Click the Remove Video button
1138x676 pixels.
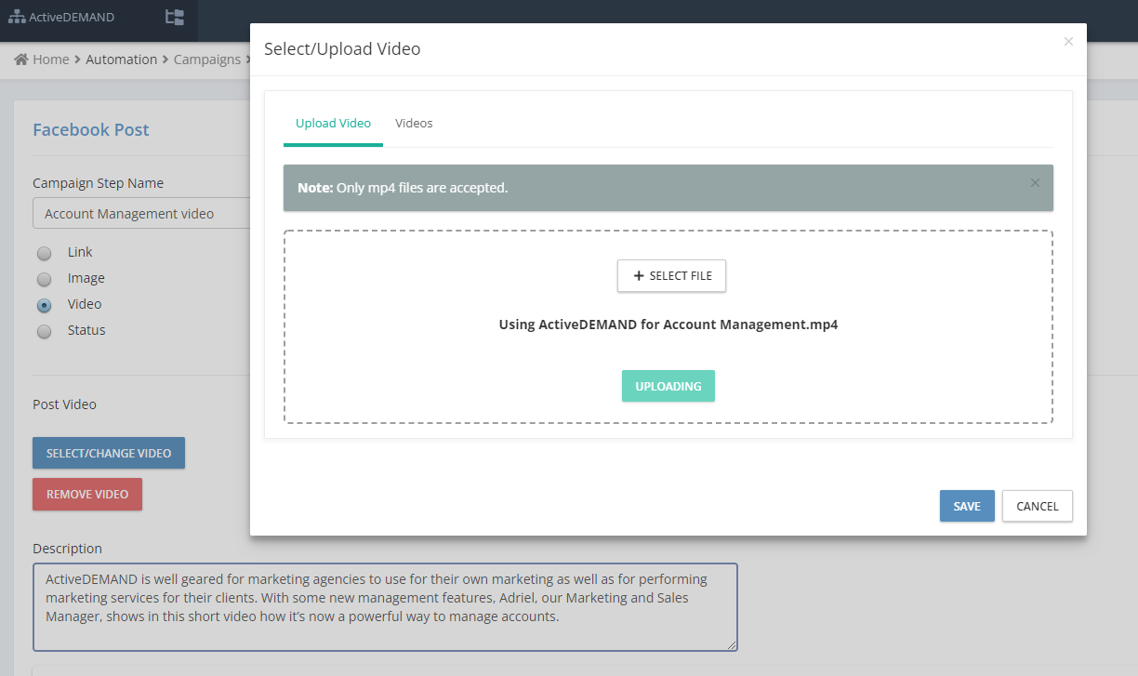click(x=87, y=494)
